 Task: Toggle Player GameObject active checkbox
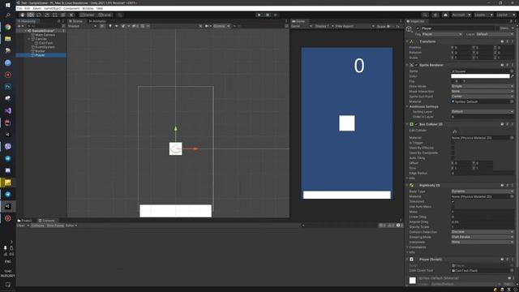[x=418, y=28]
